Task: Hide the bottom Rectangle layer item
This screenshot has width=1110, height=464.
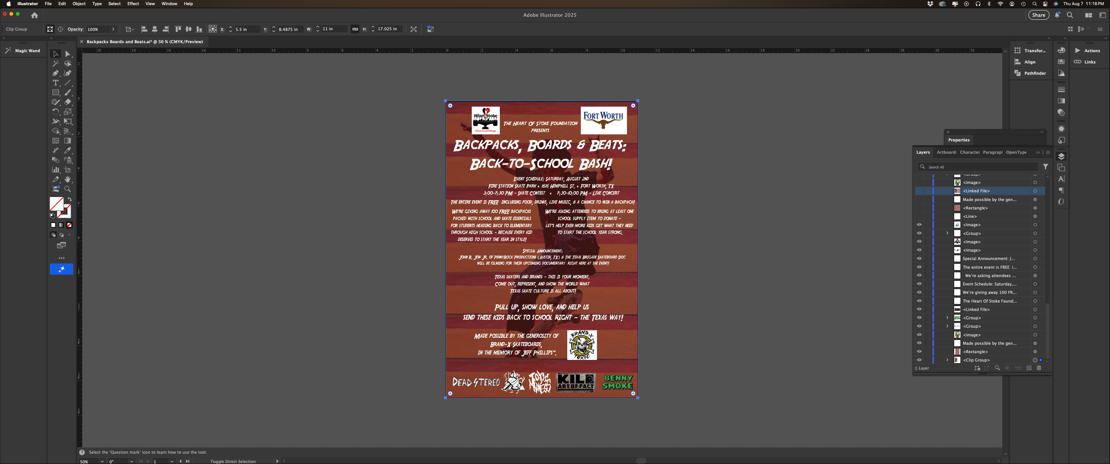Action: pos(919,352)
